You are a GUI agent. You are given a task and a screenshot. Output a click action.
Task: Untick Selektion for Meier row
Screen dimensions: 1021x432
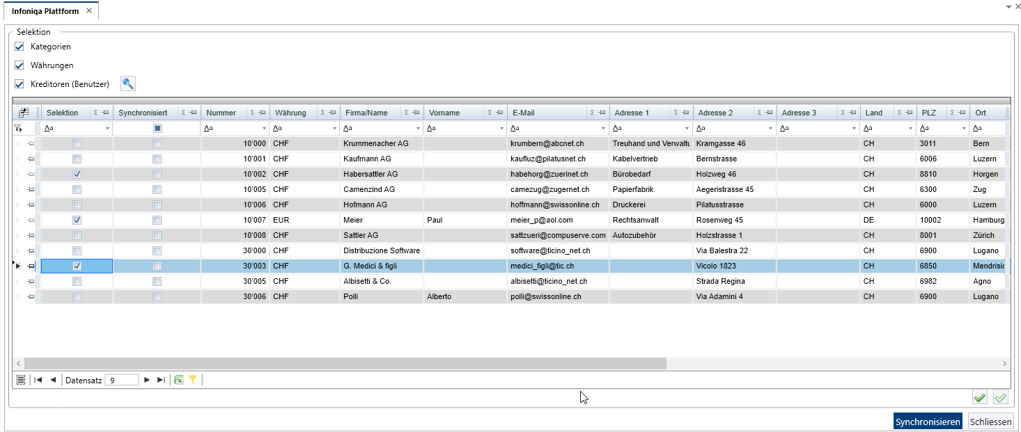(x=77, y=220)
